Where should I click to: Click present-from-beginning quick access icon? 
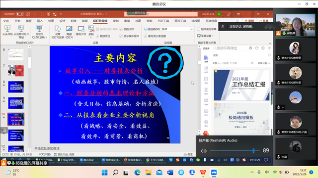(49, 14)
